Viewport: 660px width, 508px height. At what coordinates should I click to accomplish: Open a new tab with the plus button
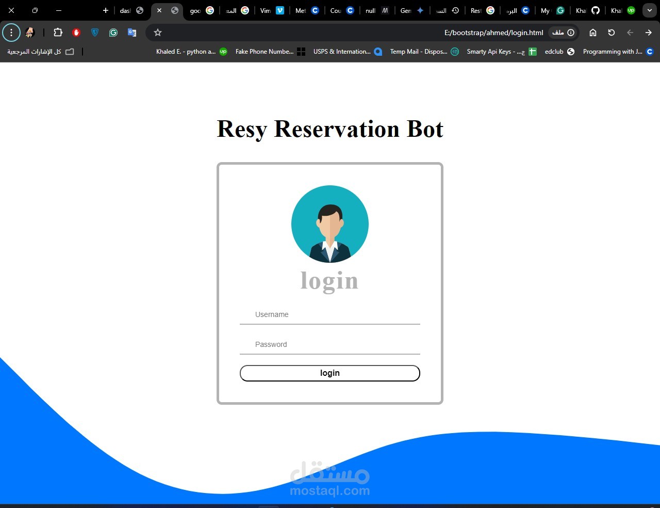pyautogui.click(x=106, y=10)
